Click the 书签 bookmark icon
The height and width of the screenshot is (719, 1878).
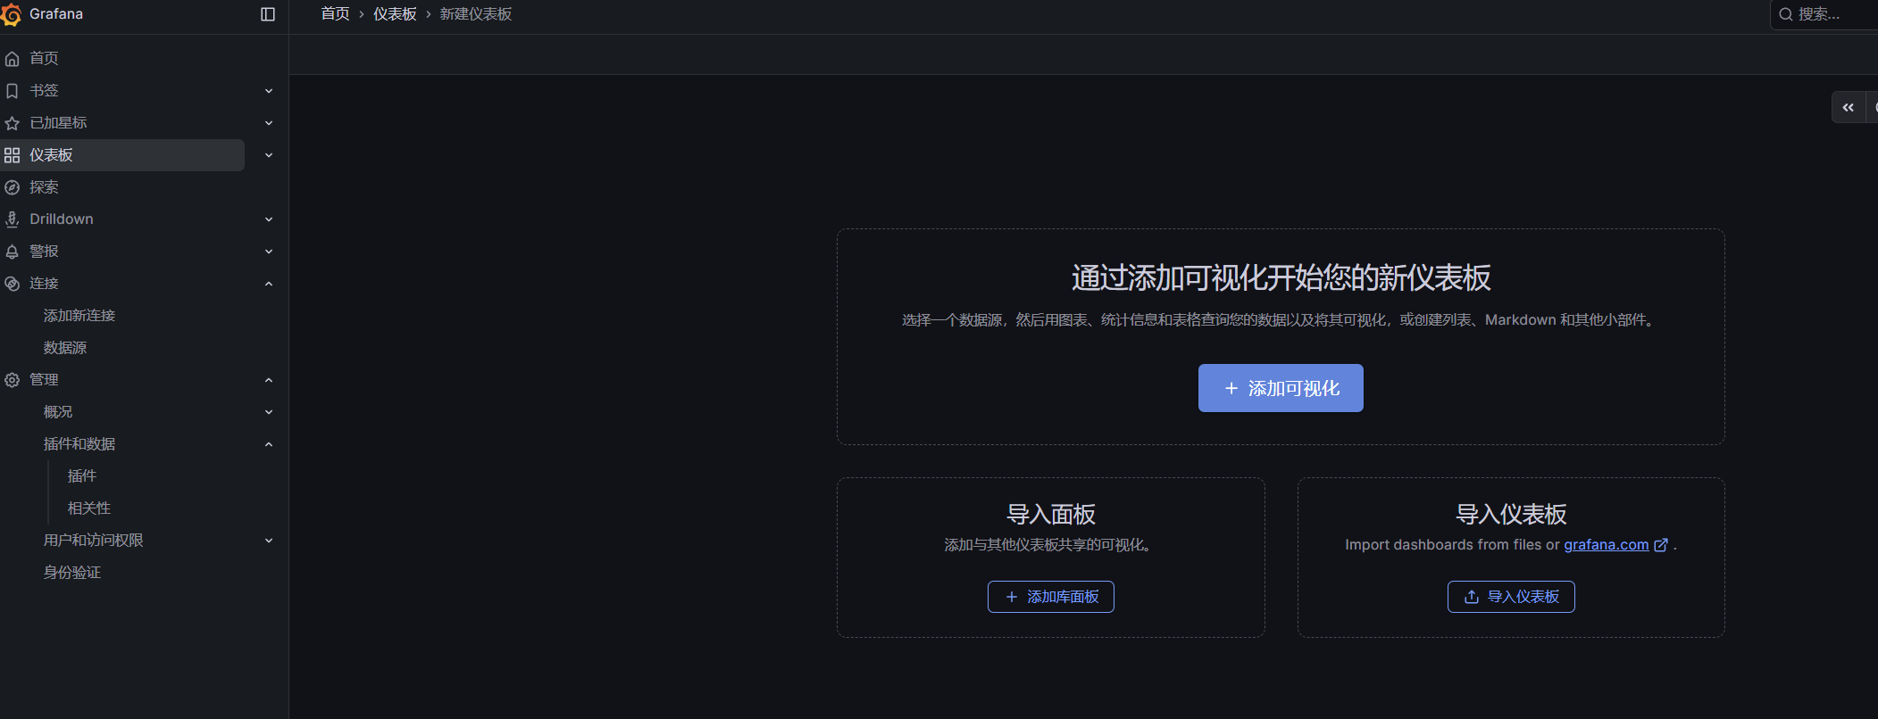click(13, 91)
